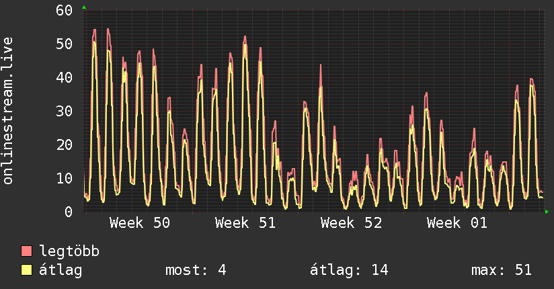Click the 'max: 51' value
This screenshot has height=289, width=554.
click(502, 270)
